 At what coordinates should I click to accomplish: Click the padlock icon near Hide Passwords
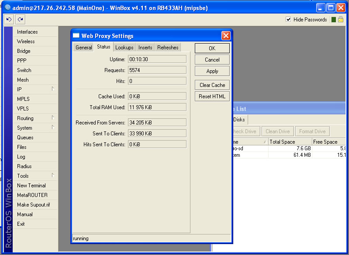coord(341,19)
